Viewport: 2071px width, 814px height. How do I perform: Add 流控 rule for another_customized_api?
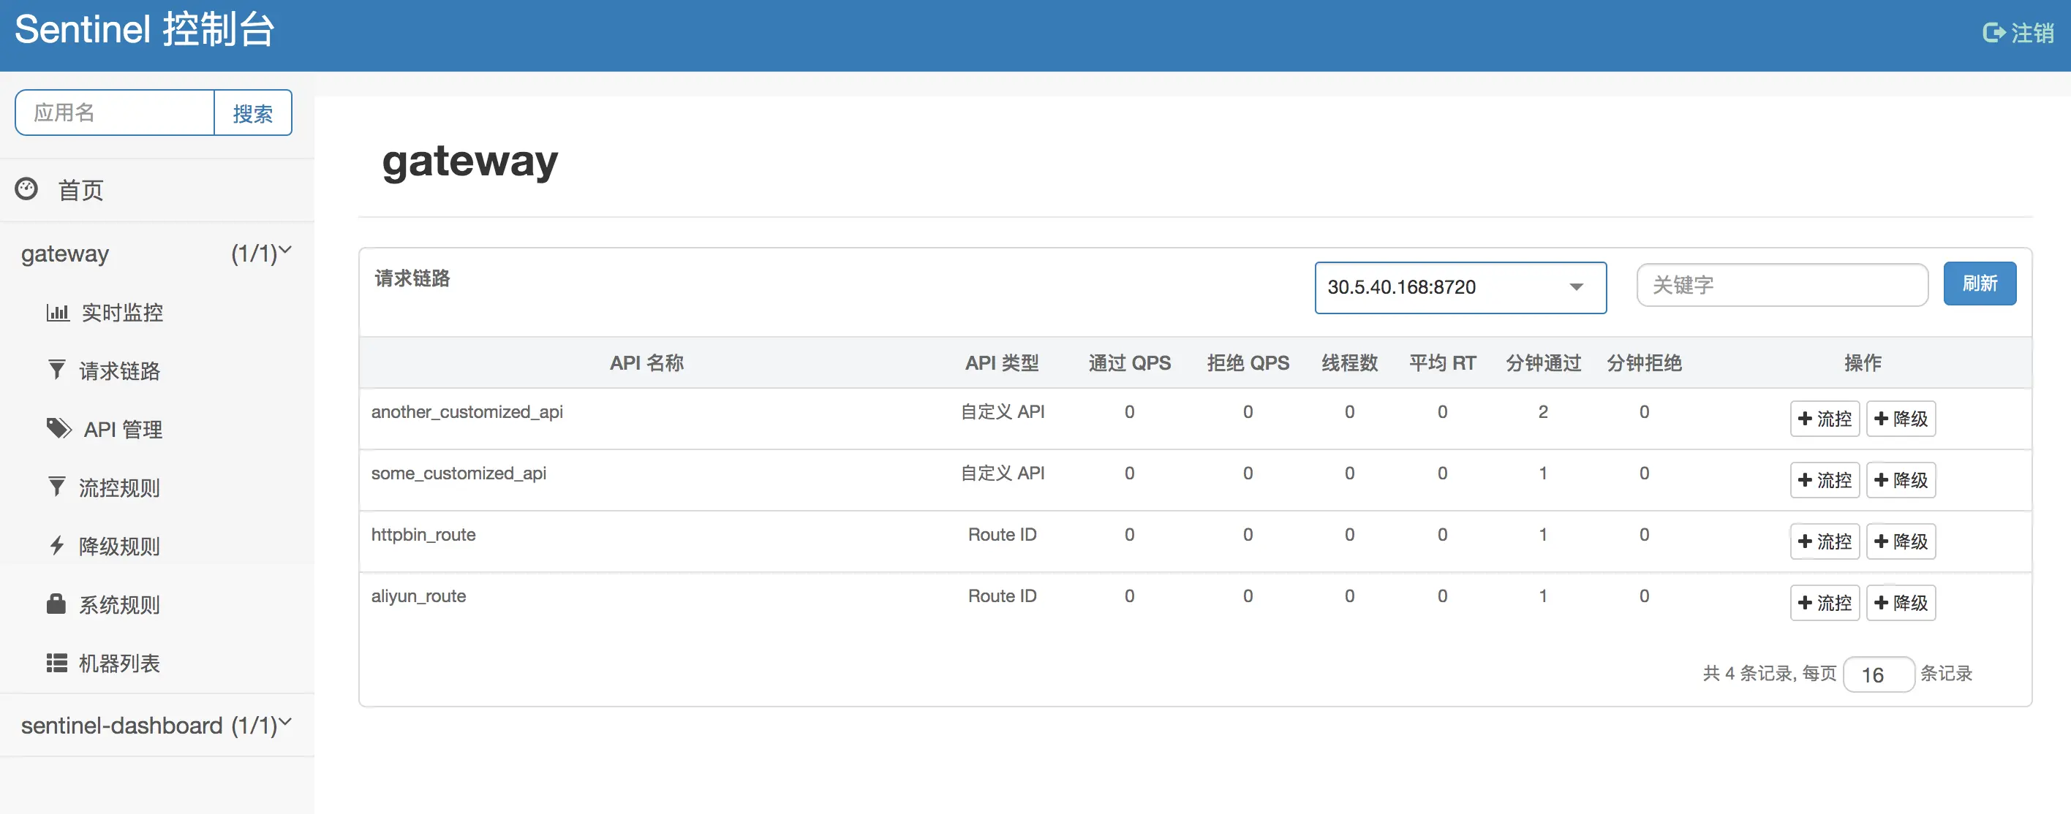point(1824,419)
